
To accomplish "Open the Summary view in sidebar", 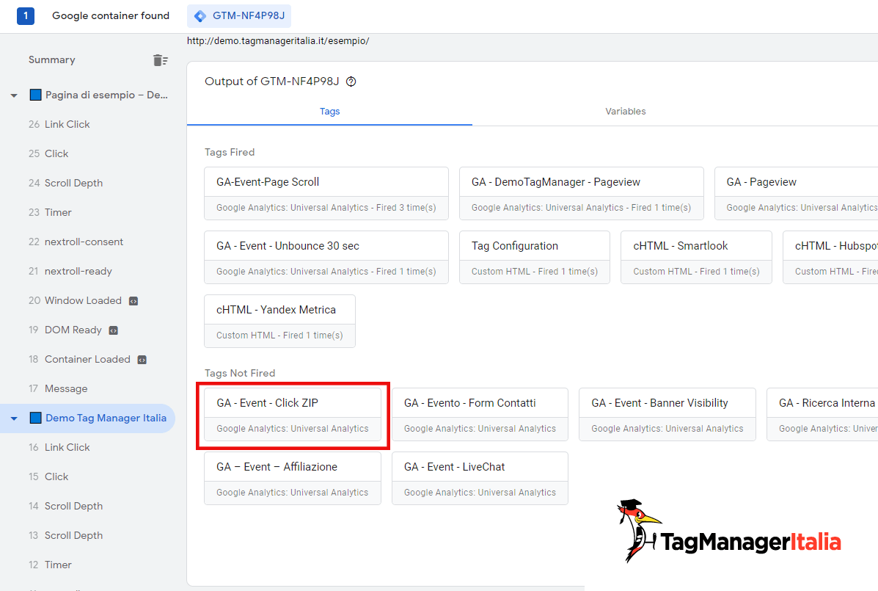I will click(51, 60).
